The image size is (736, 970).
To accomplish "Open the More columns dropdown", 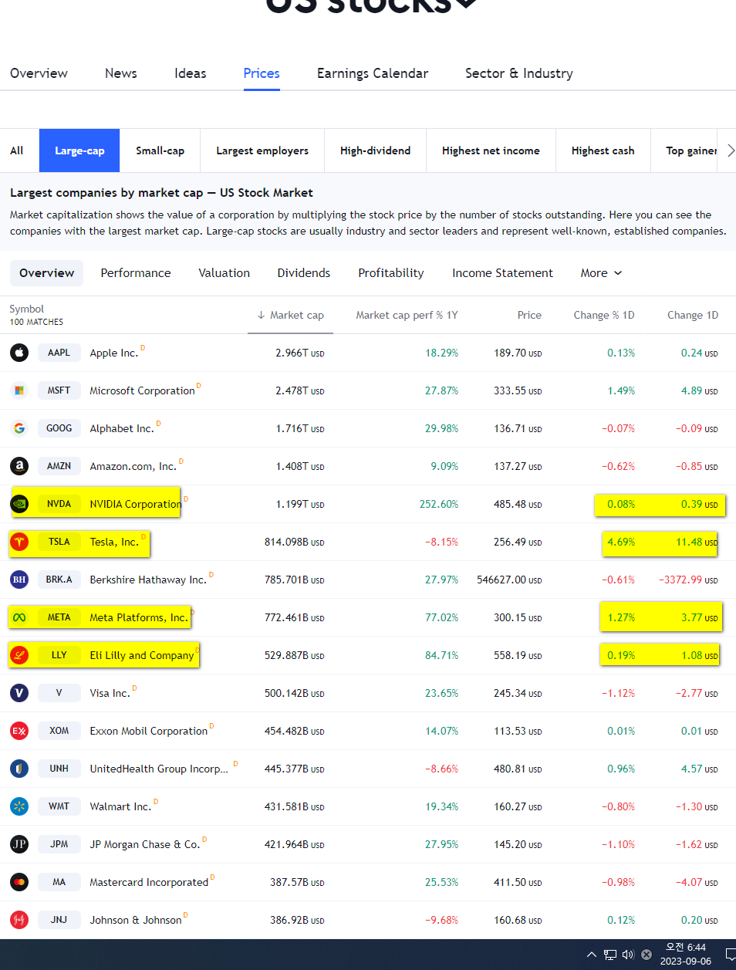I will pos(601,273).
